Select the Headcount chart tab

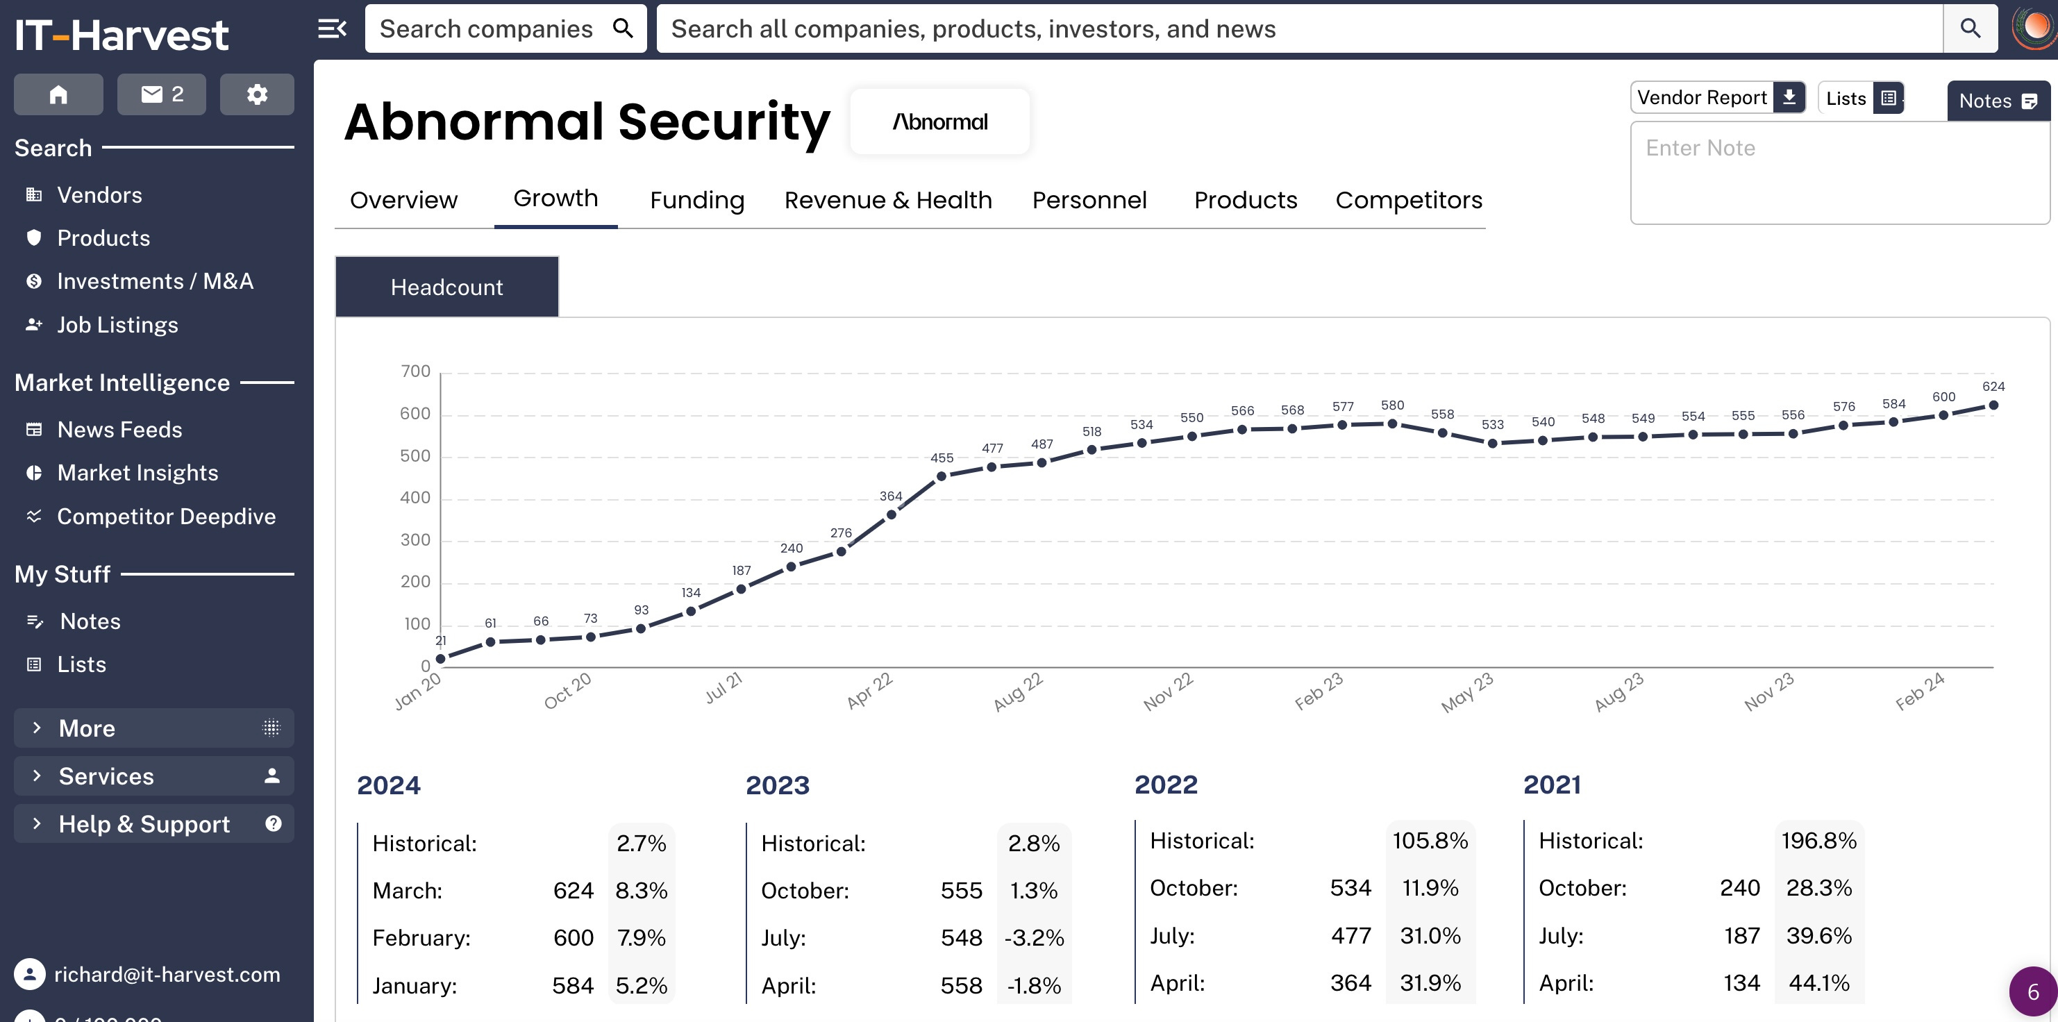446,287
